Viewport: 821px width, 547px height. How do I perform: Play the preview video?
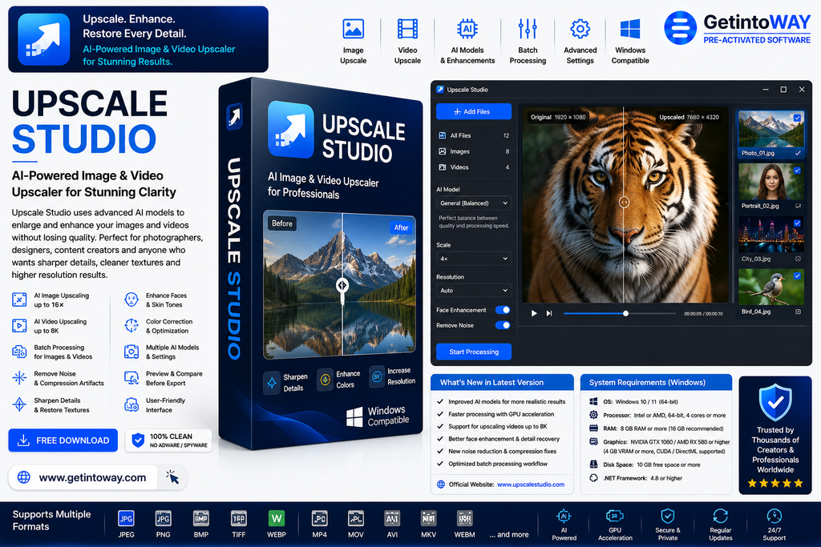point(533,313)
